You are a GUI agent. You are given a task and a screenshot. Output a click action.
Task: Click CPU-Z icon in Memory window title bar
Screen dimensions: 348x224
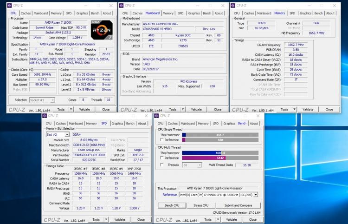pos(233,5)
